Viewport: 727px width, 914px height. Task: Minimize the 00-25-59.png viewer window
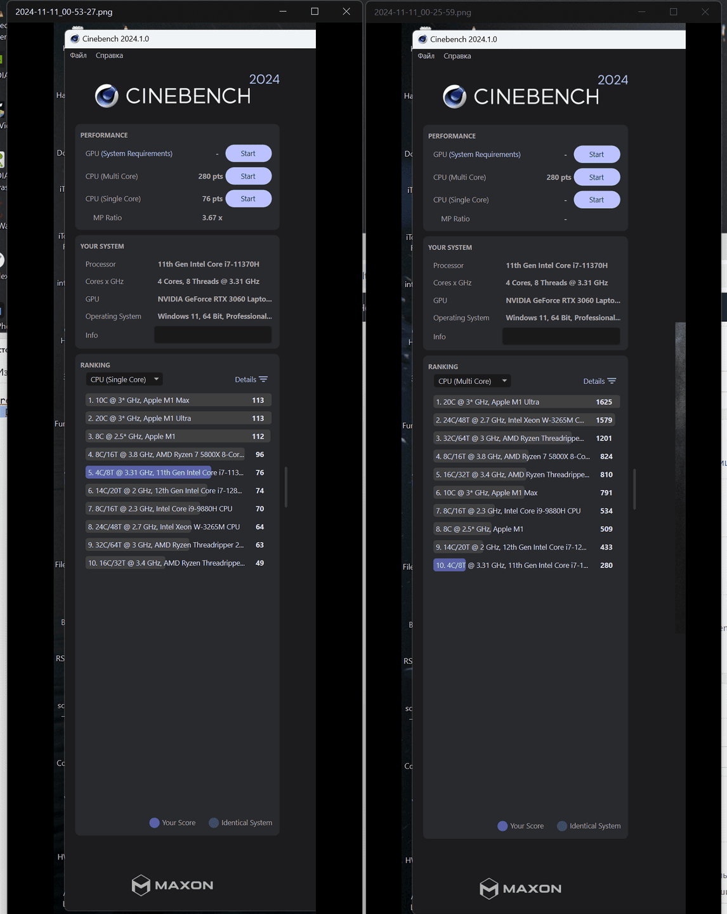pyautogui.click(x=642, y=11)
